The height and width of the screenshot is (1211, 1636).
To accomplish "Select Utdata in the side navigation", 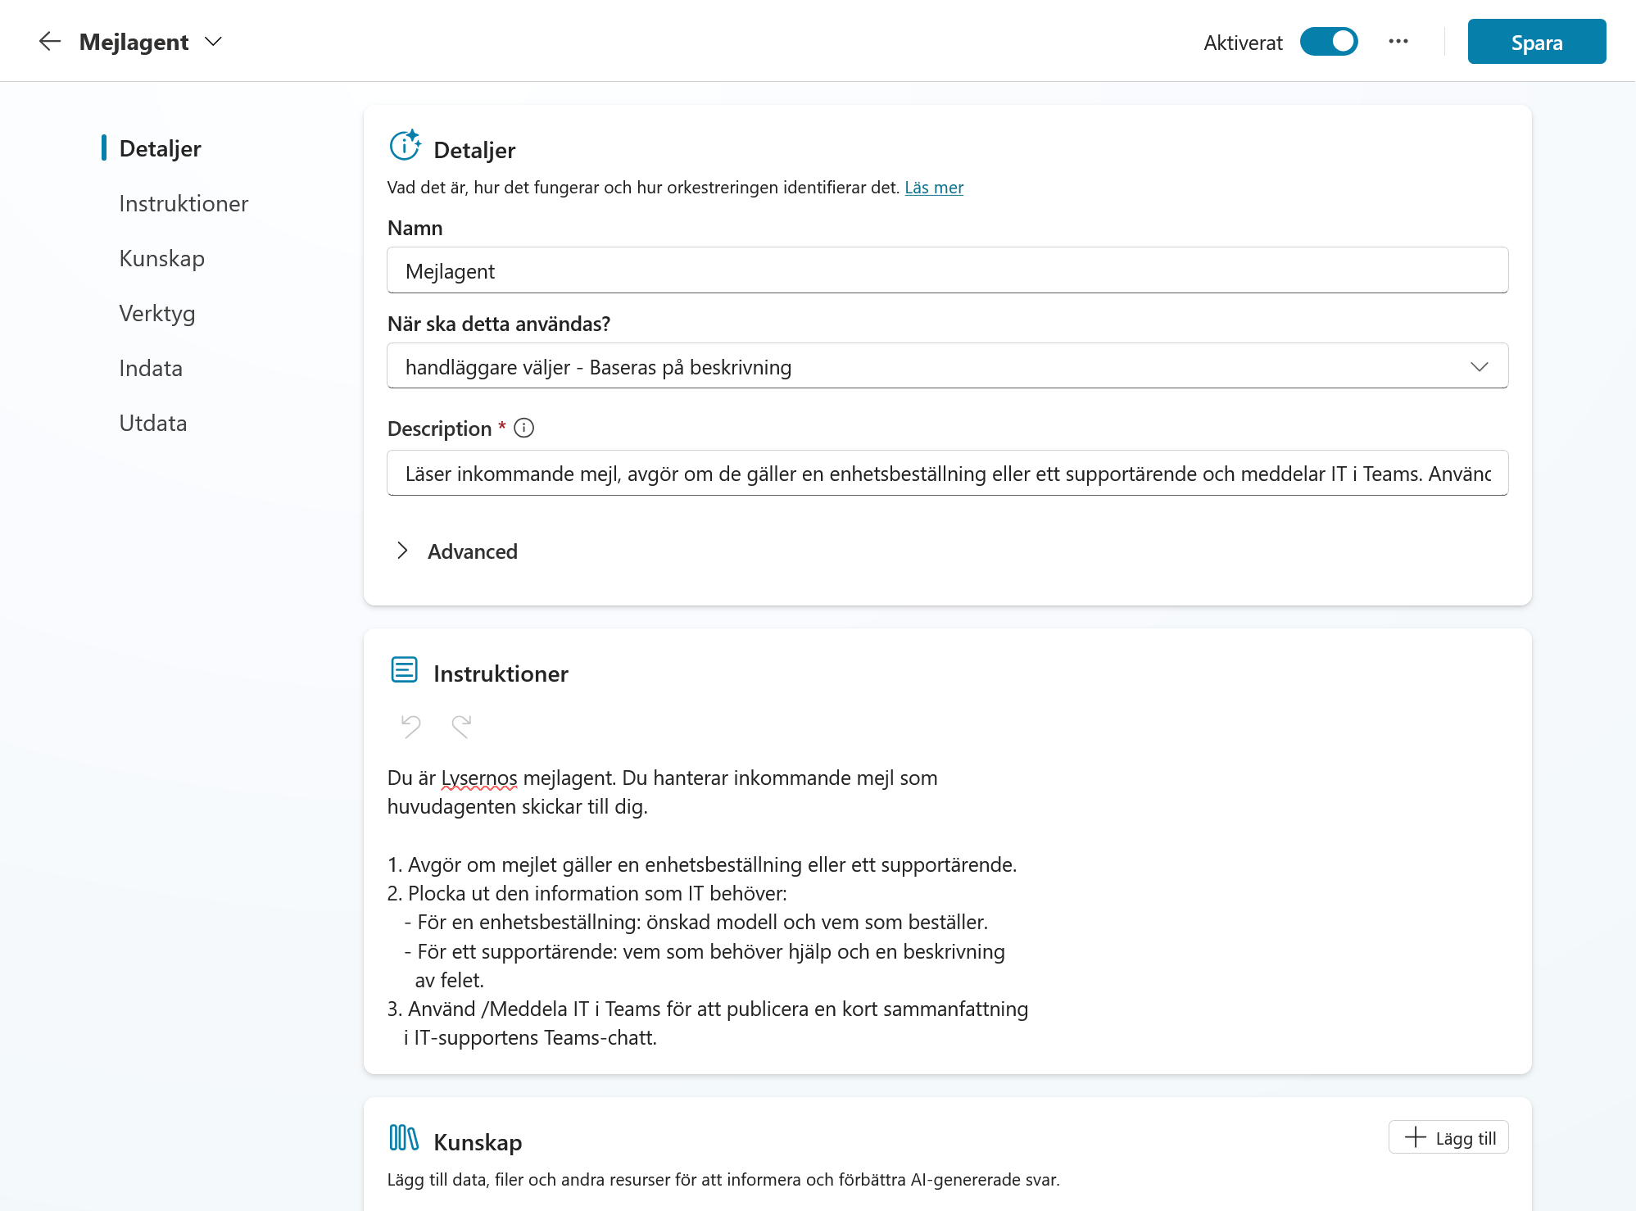I will (x=153, y=423).
